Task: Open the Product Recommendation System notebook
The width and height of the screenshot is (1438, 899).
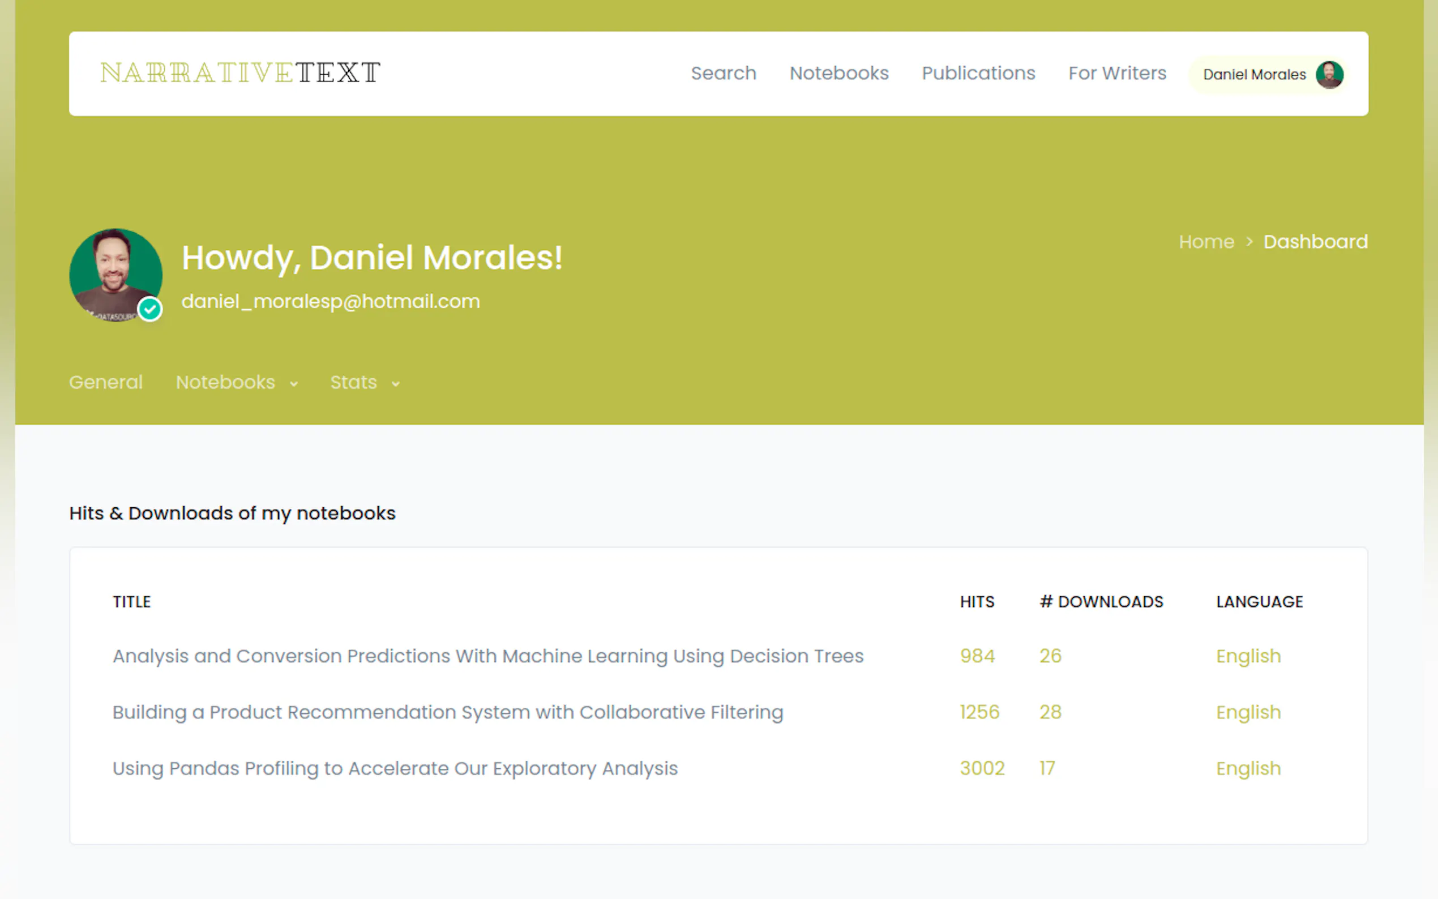Action: (448, 712)
